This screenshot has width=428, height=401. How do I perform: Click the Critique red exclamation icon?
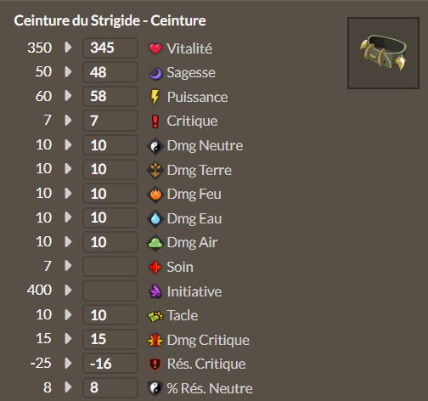[x=155, y=121]
